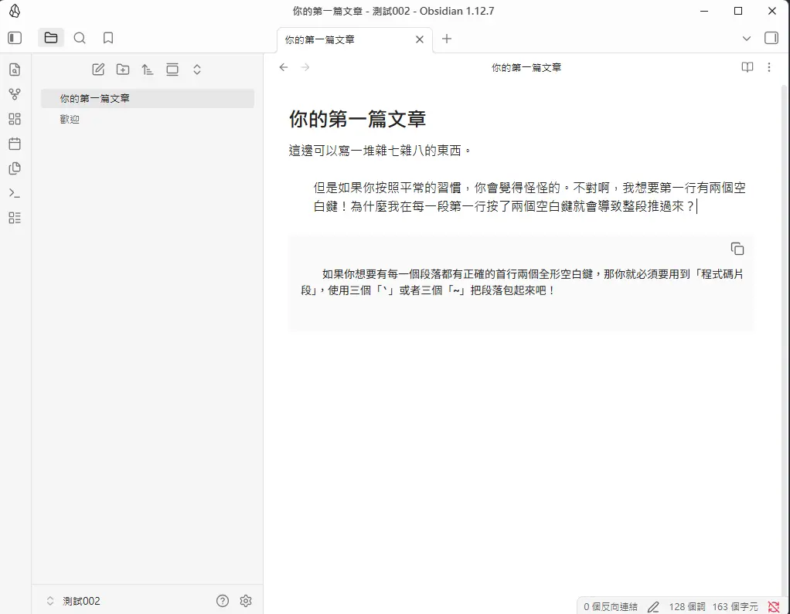
Task: Open today's daily note calendar icon
Action: (15, 144)
